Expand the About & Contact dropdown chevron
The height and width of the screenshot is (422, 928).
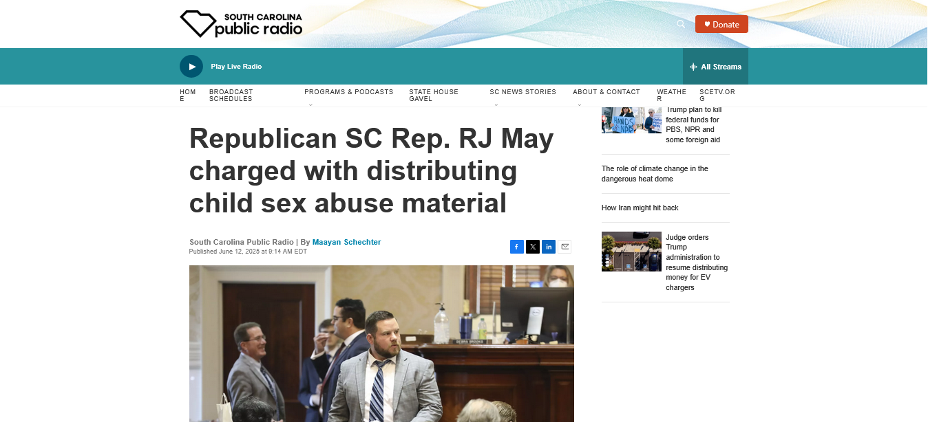(x=579, y=104)
